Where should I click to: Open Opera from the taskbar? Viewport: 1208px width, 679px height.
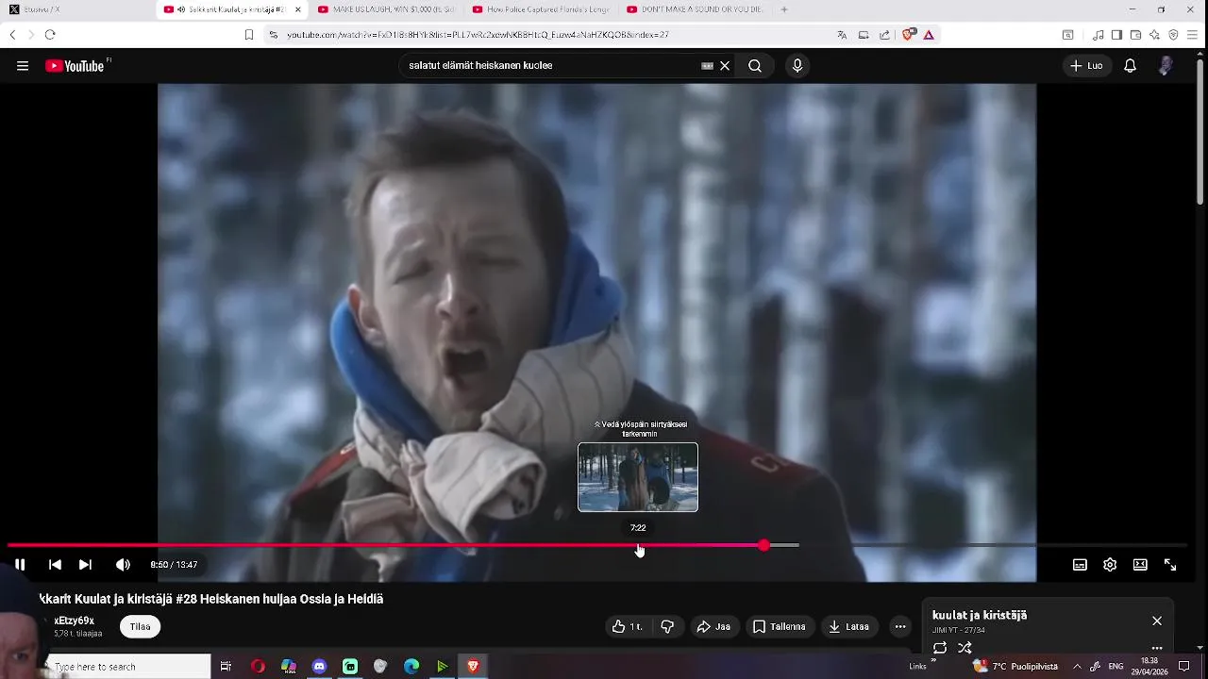258,667
